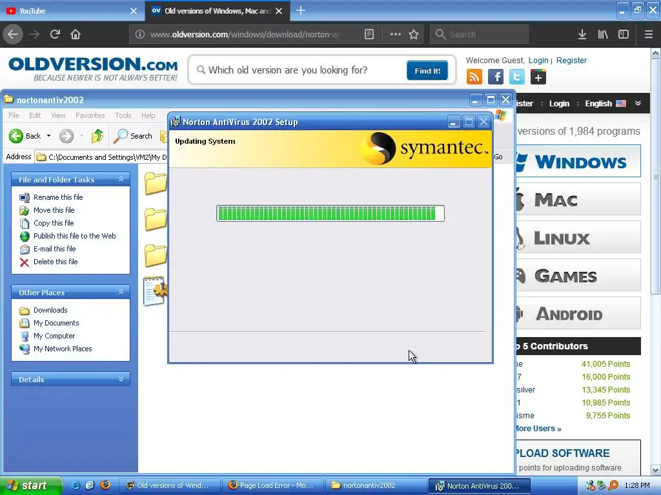
Task: Launch Firefox from quick launch bar
Action: tap(105, 485)
